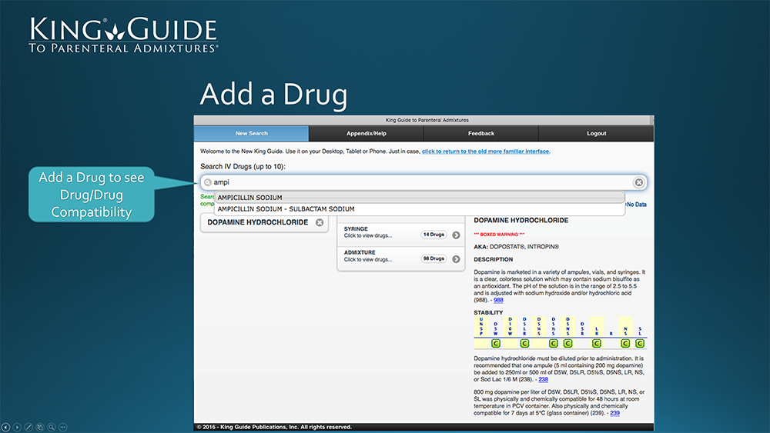
Task: Click the C compatibility badge under D5LR
Action: click(x=524, y=343)
